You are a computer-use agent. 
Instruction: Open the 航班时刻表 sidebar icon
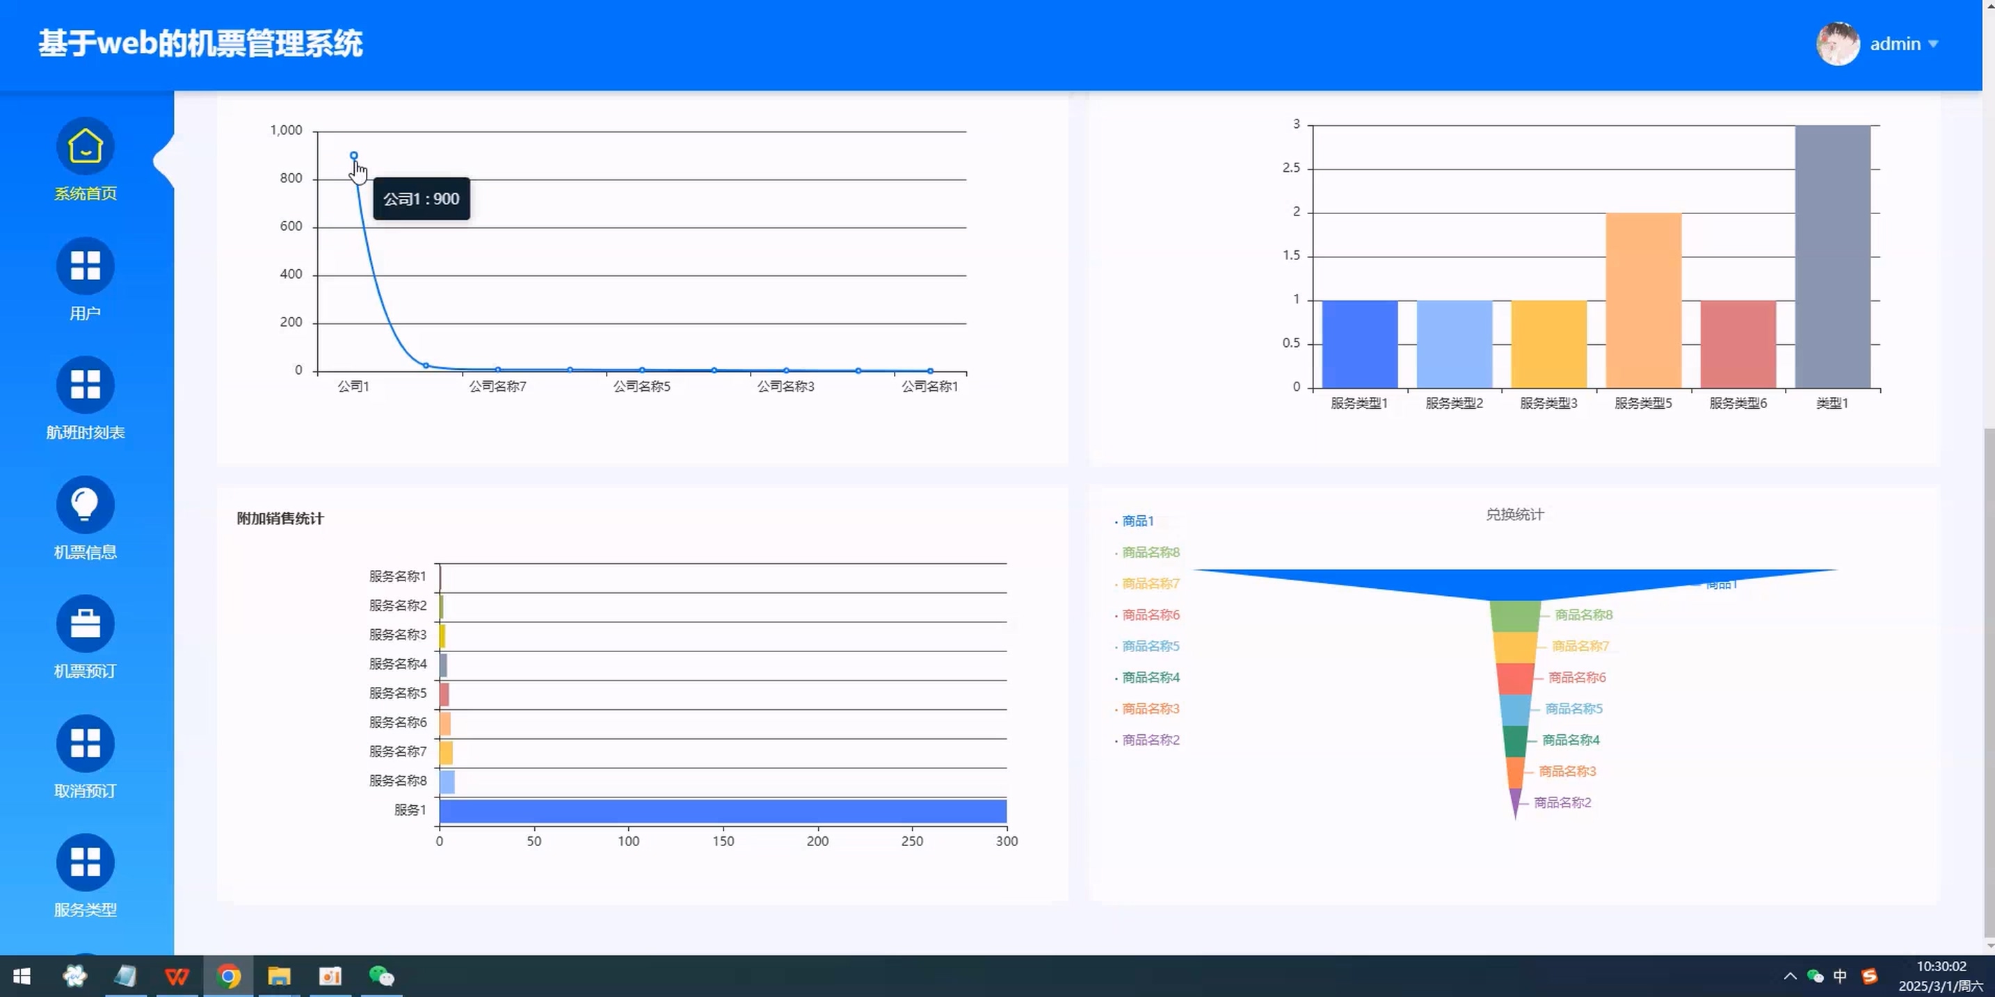[x=85, y=384]
